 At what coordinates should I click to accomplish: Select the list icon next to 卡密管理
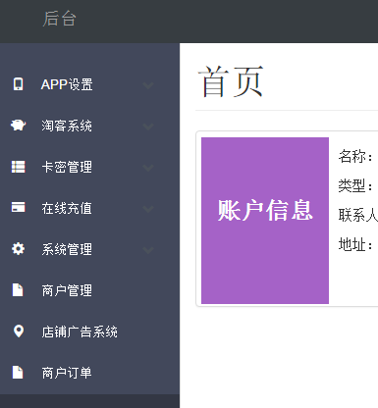click(x=19, y=167)
